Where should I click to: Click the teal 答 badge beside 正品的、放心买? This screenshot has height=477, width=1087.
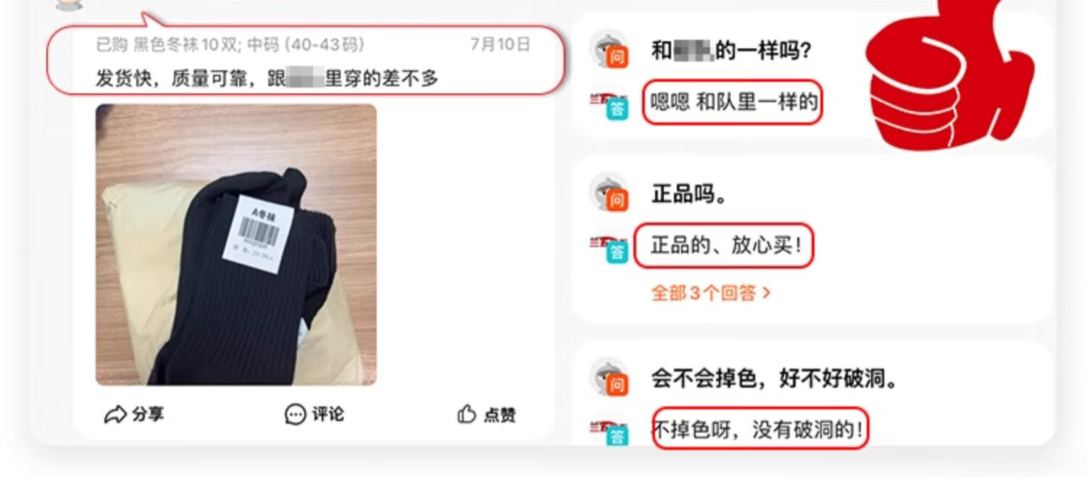pyautogui.click(x=617, y=252)
